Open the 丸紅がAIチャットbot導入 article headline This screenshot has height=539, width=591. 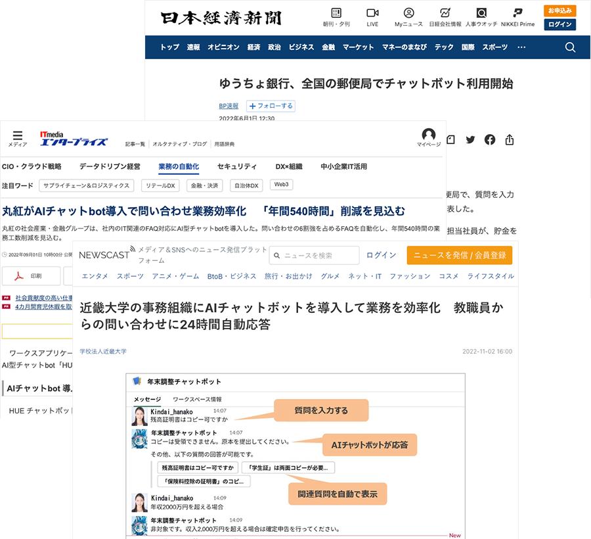(204, 211)
